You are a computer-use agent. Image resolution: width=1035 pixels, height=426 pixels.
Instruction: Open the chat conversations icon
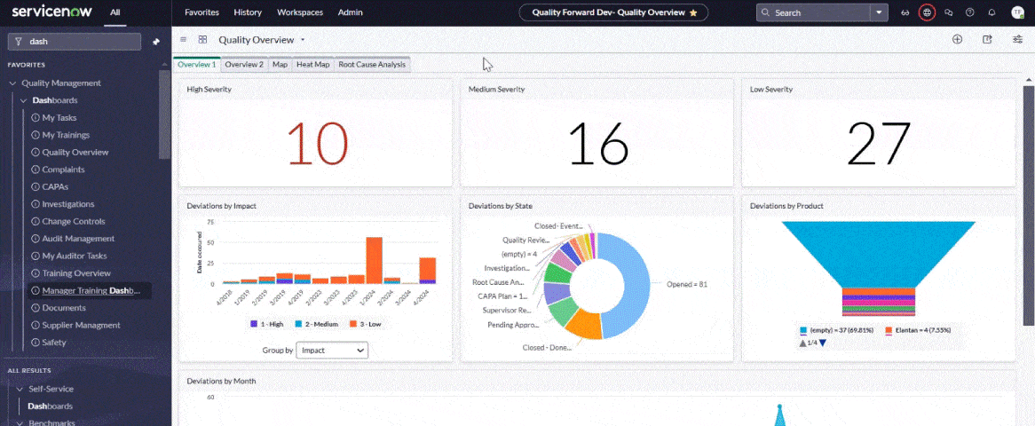(x=948, y=12)
